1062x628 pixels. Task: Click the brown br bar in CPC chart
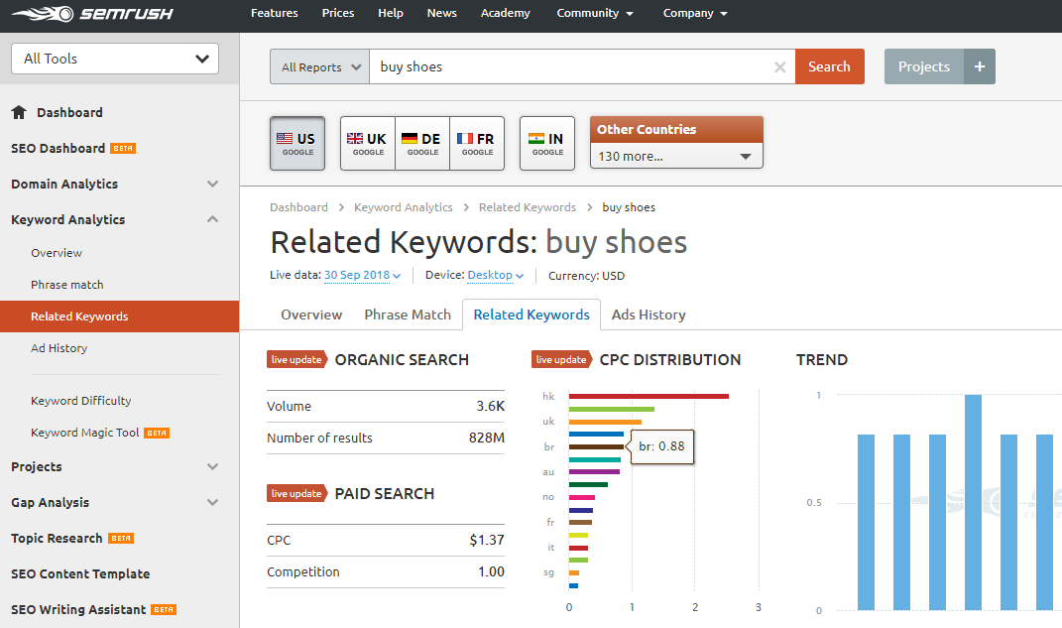pos(596,446)
